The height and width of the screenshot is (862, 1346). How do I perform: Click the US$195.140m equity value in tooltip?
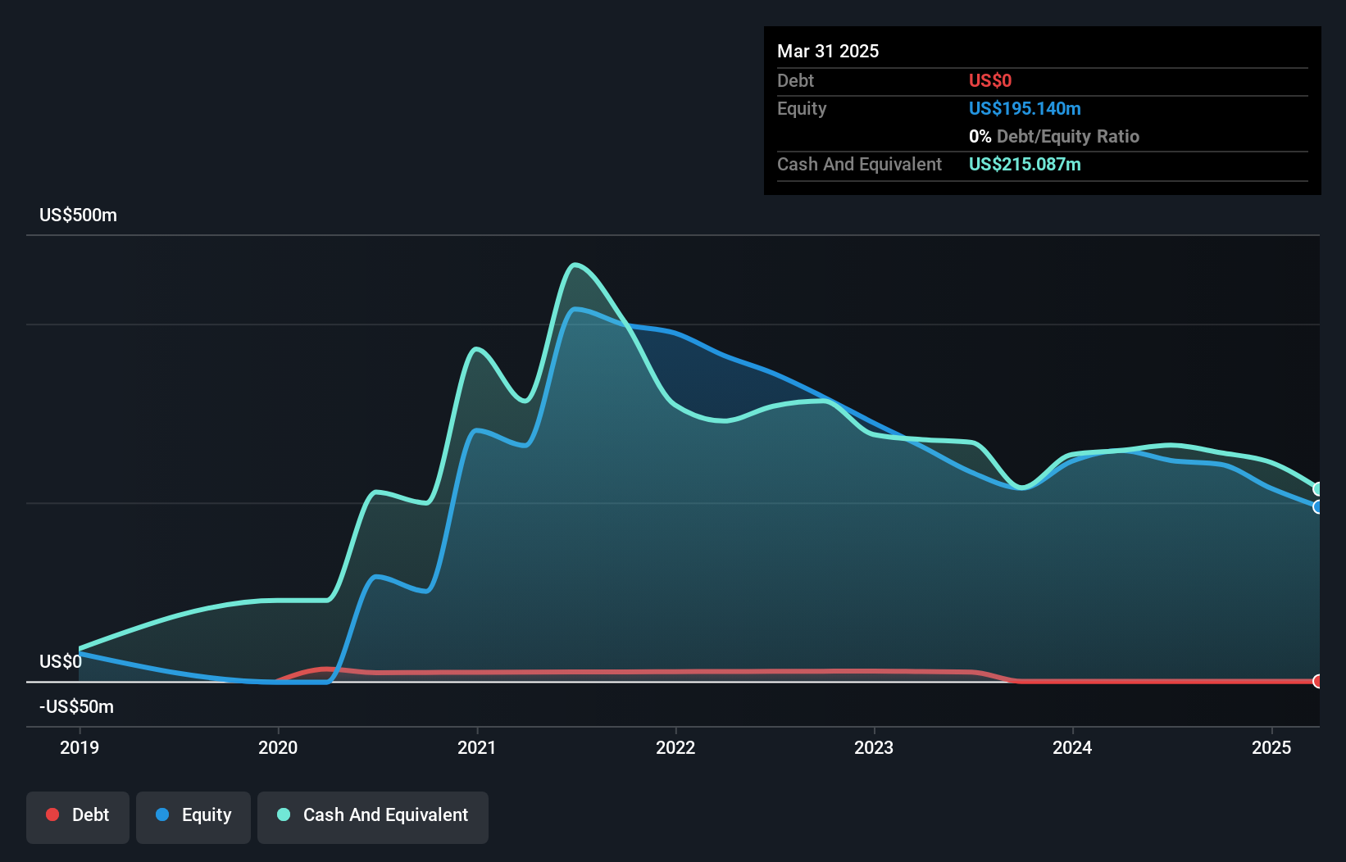(1025, 108)
